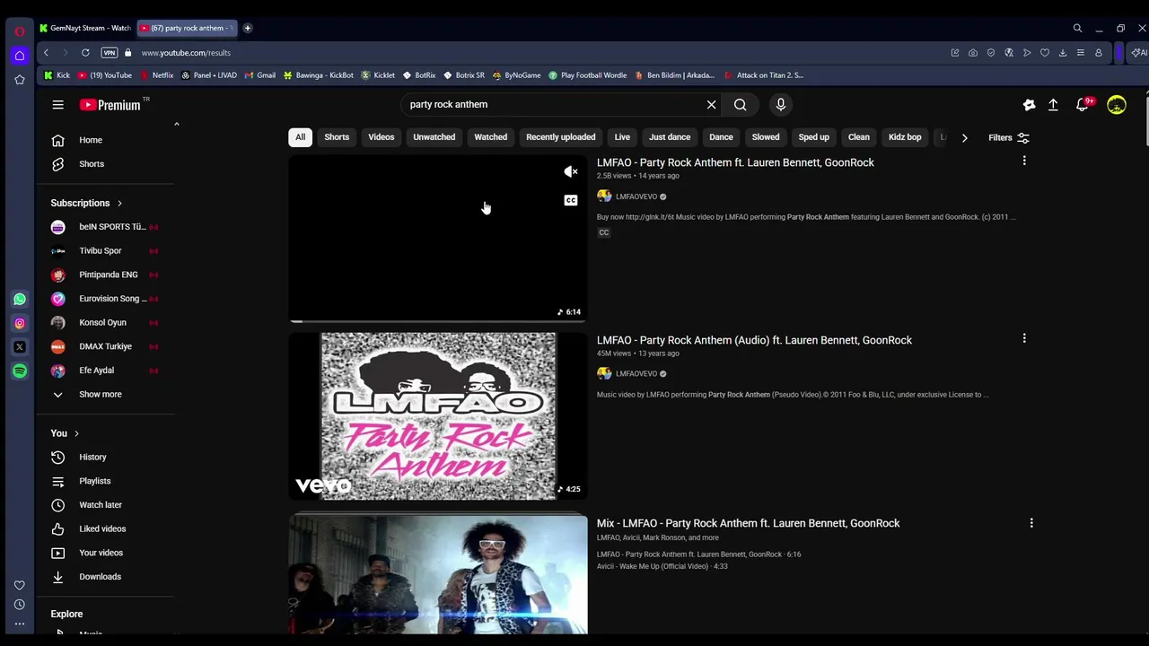Open the YouTube account avatar menu
Image resolution: width=1149 pixels, height=646 pixels.
[1116, 105]
